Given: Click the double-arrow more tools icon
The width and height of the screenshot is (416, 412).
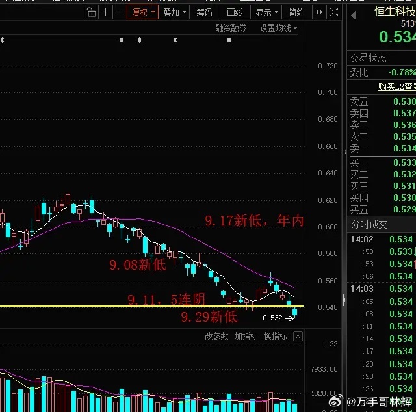Looking at the screenshot, I should pos(319,12).
